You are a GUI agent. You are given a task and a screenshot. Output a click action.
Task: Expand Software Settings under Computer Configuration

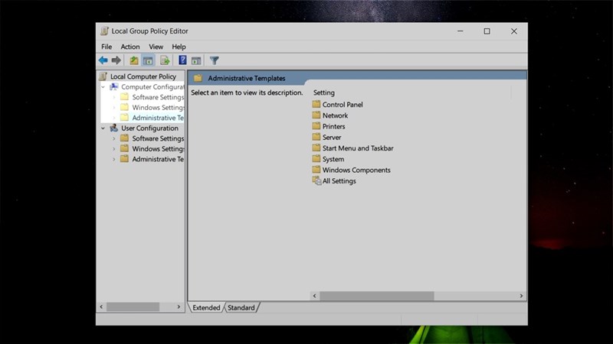click(x=113, y=97)
